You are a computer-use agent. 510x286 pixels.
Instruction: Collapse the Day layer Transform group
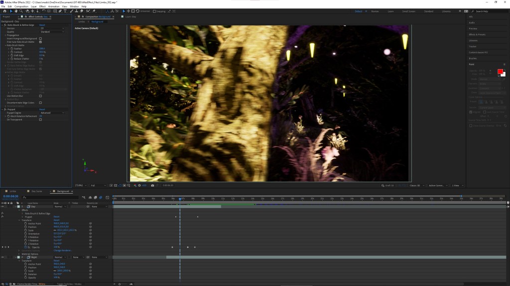(x=19, y=220)
